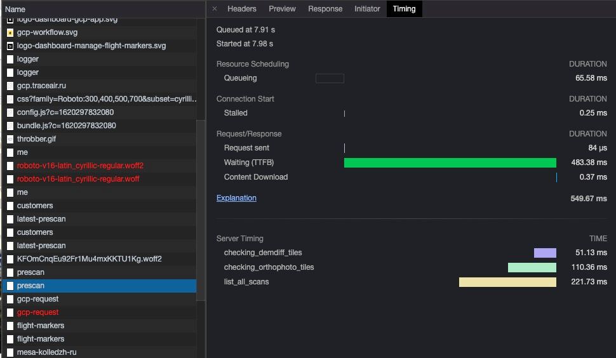Click the 65.58 ms queueing value
Viewport: 616px width, 358px height.
pyautogui.click(x=591, y=78)
